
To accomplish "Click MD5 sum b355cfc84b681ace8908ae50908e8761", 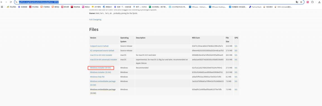I will (x=207, y=72).
